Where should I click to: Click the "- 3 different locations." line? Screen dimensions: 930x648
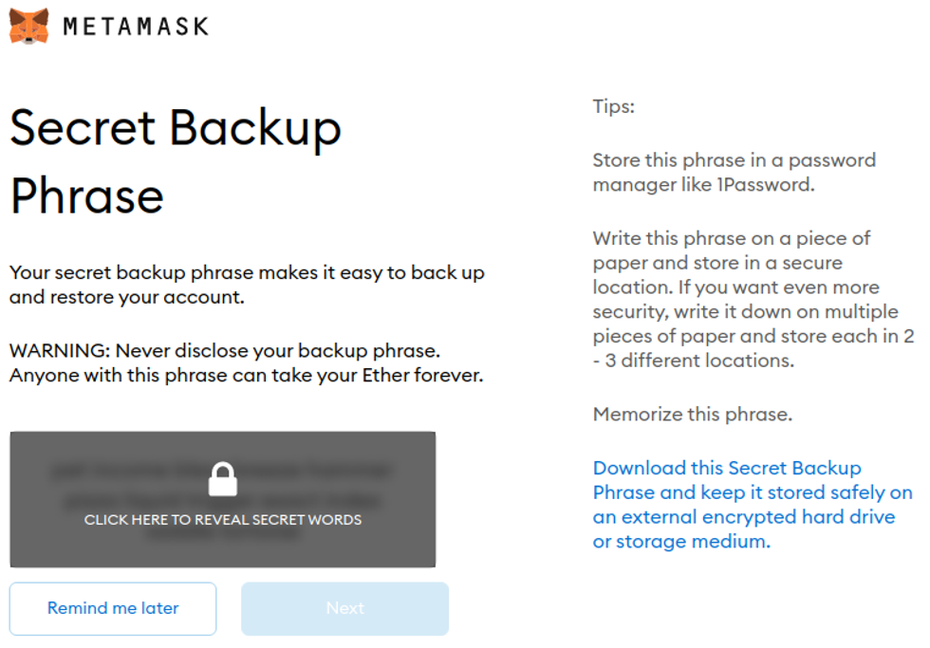point(693,361)
